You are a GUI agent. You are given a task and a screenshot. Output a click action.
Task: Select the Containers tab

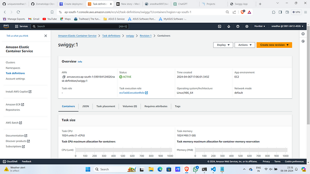68,106
